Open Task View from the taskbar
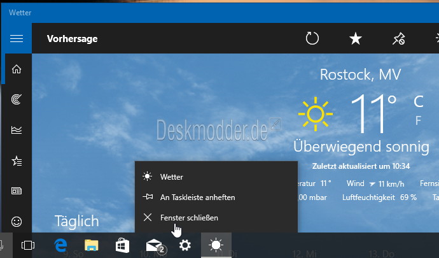This screenshot has width=439, height=258. click(x=28, y=245)
